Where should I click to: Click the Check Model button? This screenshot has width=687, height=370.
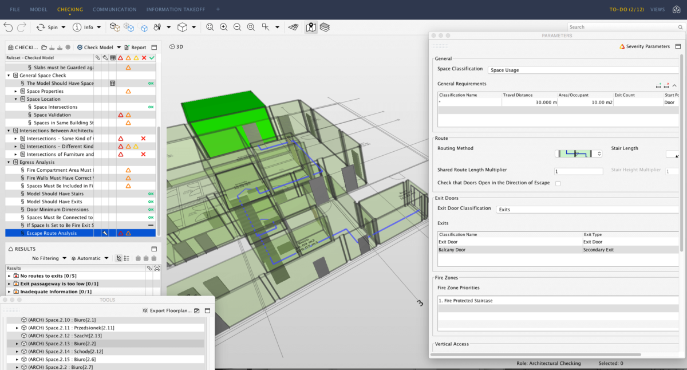[95, 48]
